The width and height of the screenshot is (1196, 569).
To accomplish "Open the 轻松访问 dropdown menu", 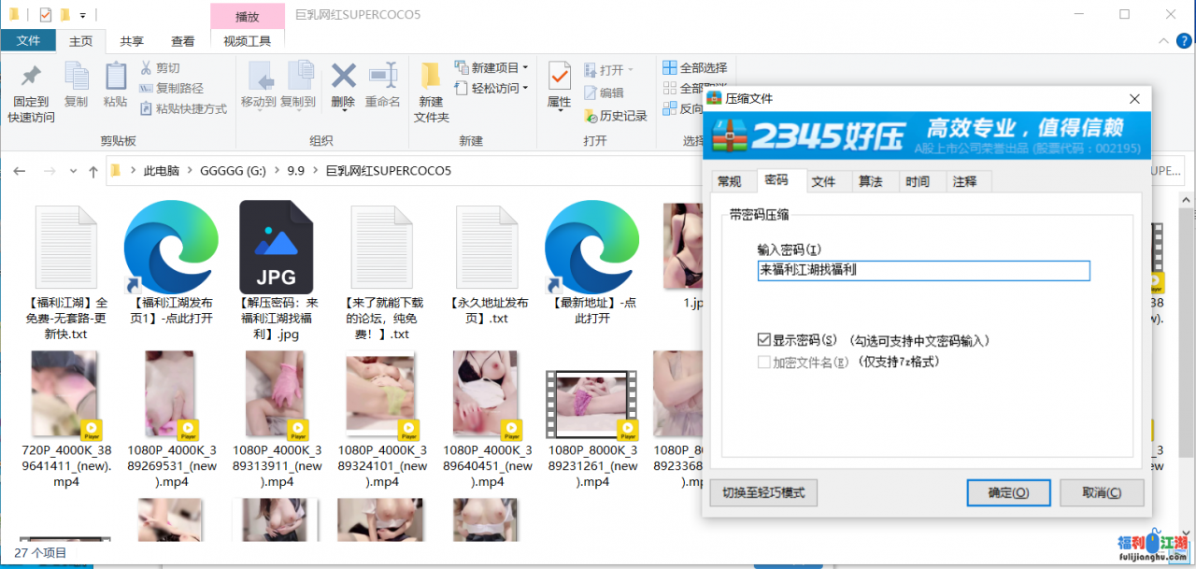I will coord(525,88).
